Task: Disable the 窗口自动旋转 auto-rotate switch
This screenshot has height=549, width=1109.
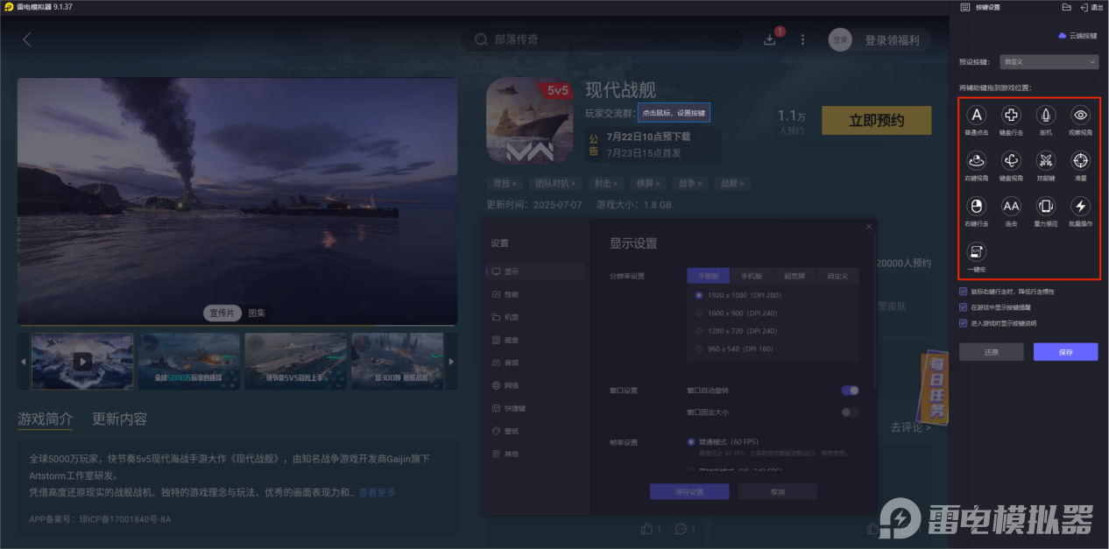Action: pyautogui.click(x=849, y=391)
